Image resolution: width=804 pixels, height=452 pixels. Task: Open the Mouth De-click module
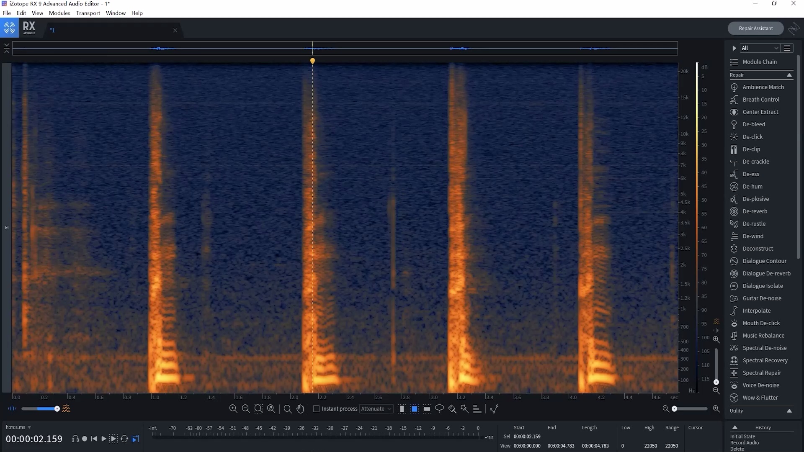(x=761, y=323)
